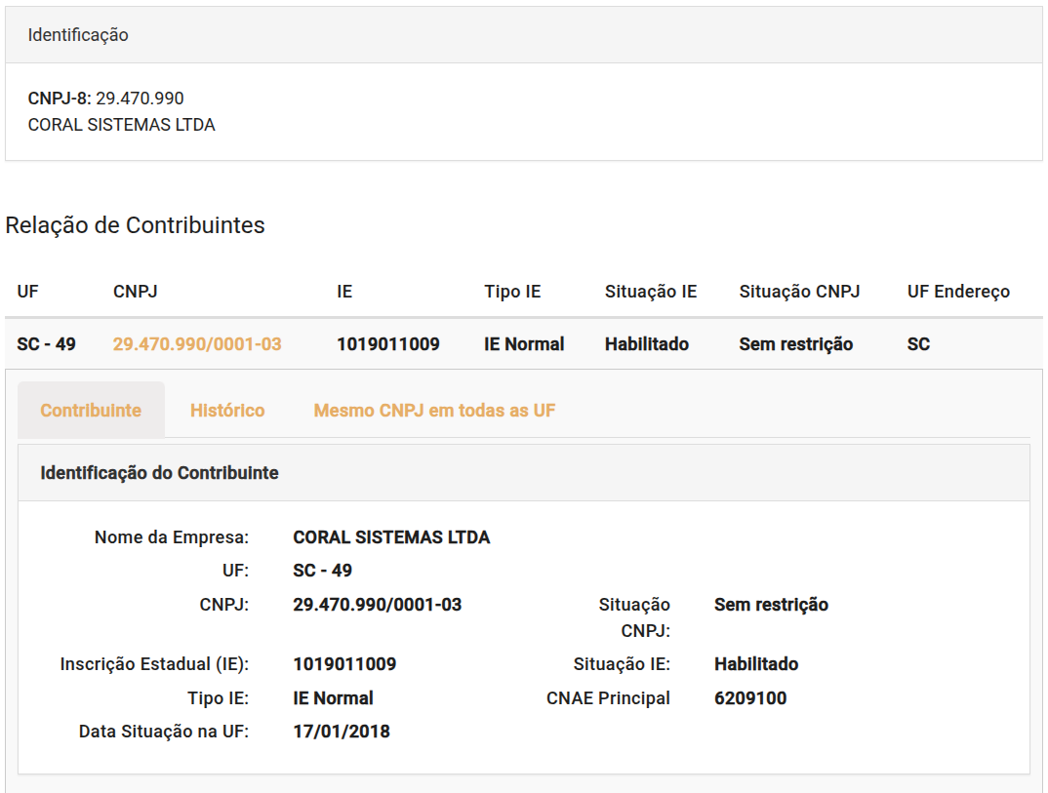Image resolution: width=1048 pixels, height=793 pixels.
Task: Open the Contribuinte tab
Action: (x=91, y=411)
